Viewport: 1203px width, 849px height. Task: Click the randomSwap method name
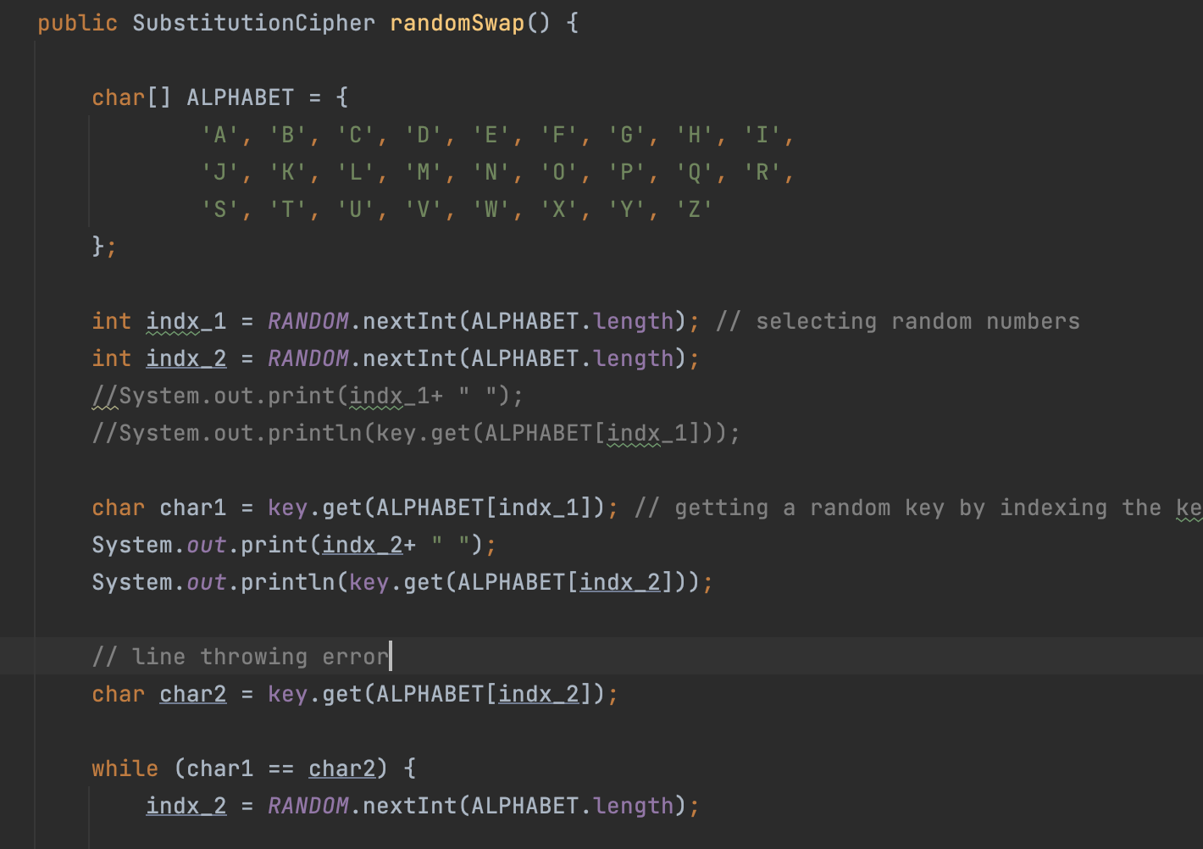[x=457, y=23]
